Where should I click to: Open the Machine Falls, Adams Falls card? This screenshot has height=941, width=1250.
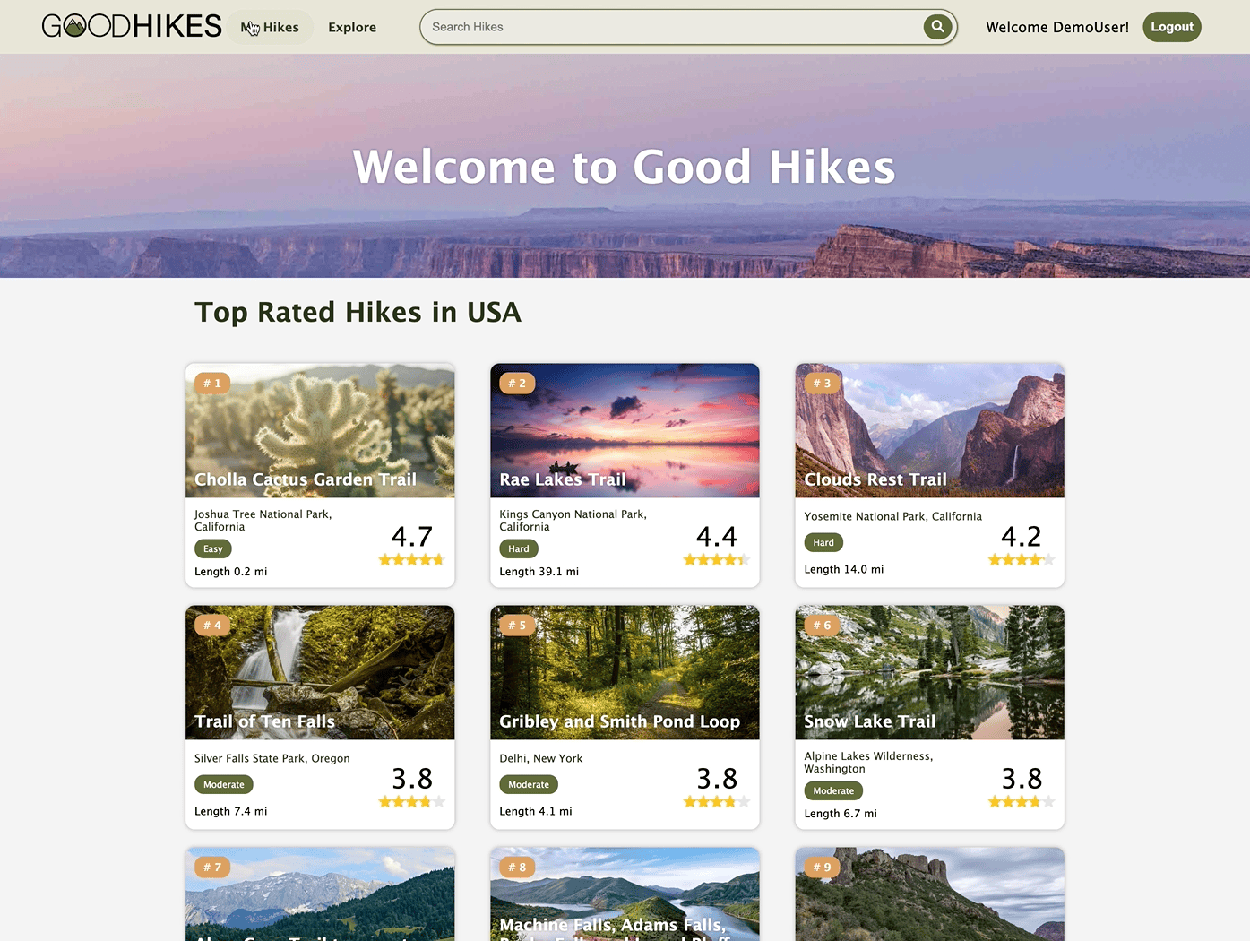tap(625, 894)
